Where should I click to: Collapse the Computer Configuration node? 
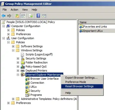[x=4, y=26]
